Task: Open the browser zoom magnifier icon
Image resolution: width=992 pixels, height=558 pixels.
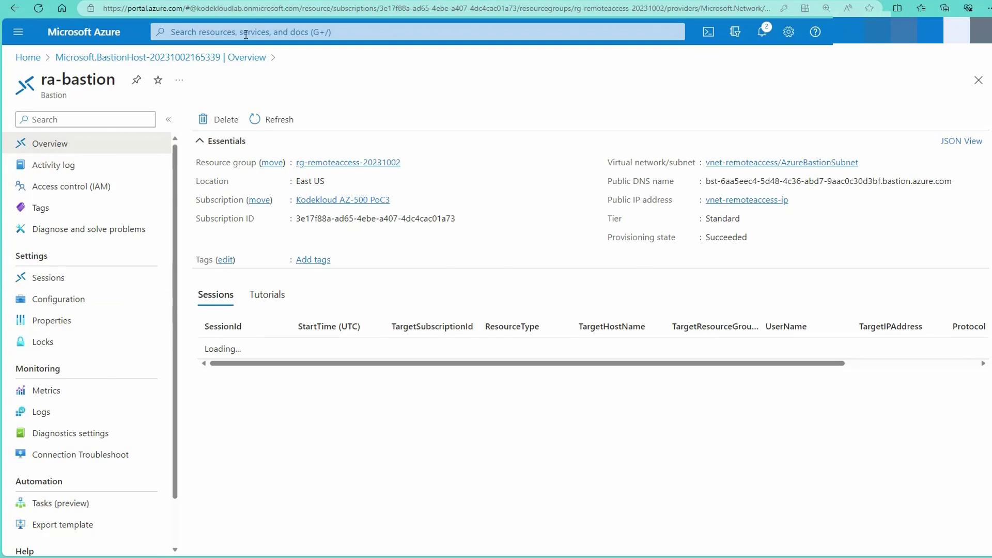Action: 826,8
